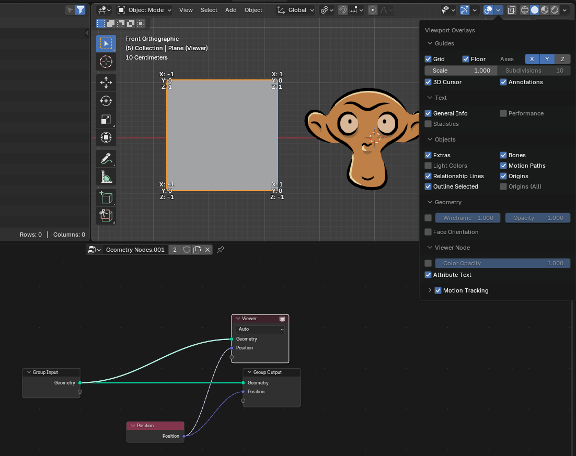Toggle X-ray view in viewport header
This screenshot has width=576, height=456.
click(511, 10)
